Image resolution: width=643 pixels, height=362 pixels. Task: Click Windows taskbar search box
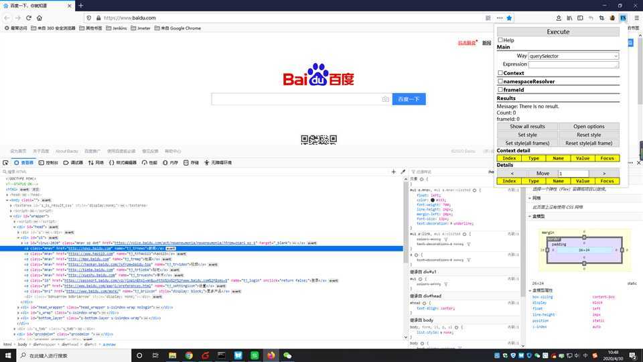coord(74,355)
